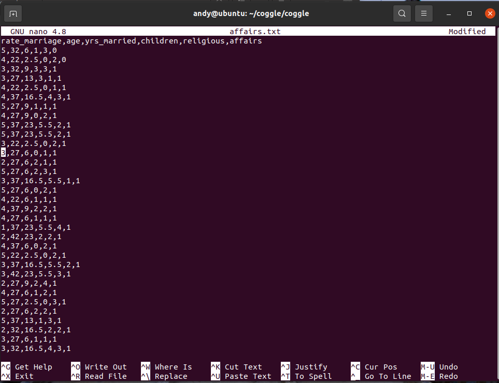The height and width of the screenshot is (383, 499).
Task: Click the line 2,27,9,2,4,1
Action: coord(29,284)
